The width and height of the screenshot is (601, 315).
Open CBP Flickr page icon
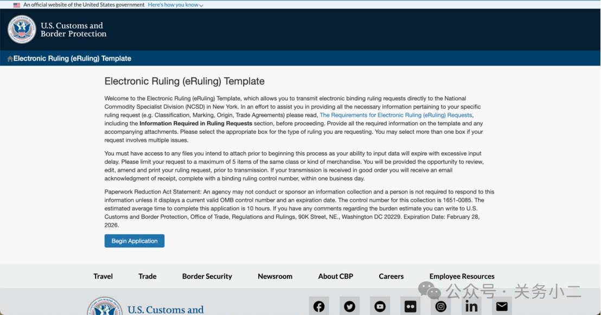(x=410, y=306)
